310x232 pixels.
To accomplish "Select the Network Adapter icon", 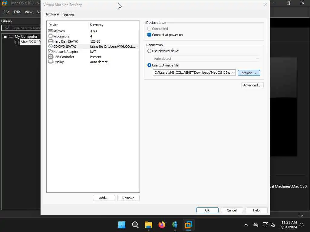I will tap(51, 51).
